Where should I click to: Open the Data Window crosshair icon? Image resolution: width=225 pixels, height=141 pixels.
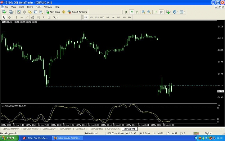click(x=24, y=12)
